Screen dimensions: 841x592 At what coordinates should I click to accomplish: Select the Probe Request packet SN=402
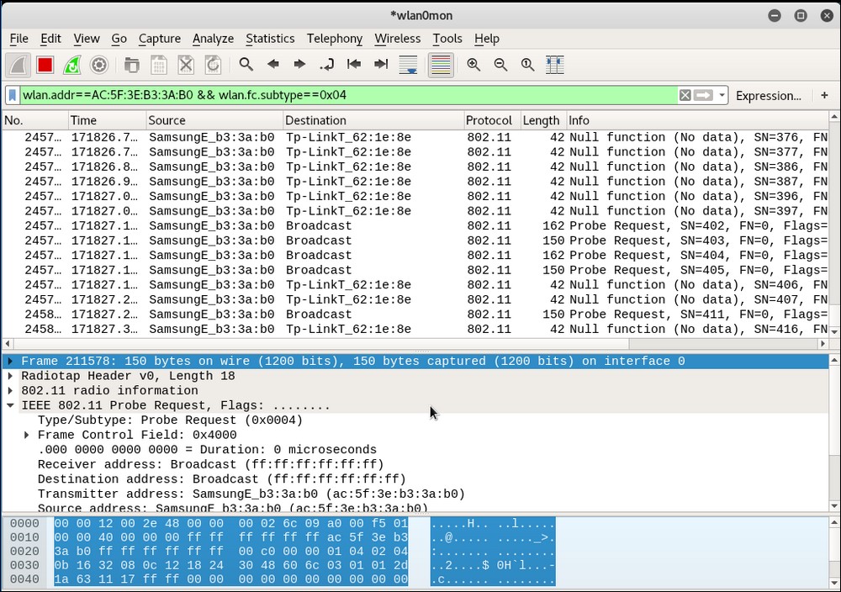click(x=415, y=225)
